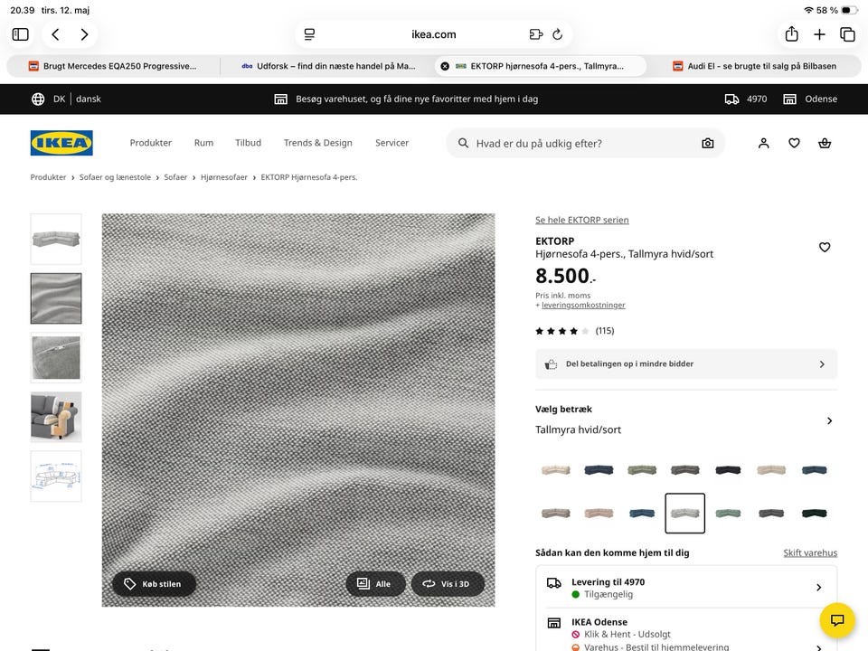Image resolution: width=868 pixels, height=651 pixels.
Task: Click Køb stilen button
Action: point(154,584)
